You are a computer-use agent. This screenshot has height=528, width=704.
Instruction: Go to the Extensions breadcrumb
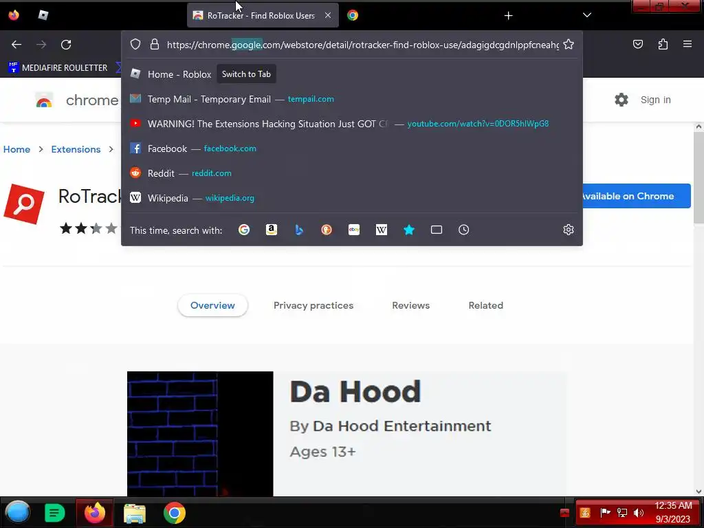click(76, 149)
